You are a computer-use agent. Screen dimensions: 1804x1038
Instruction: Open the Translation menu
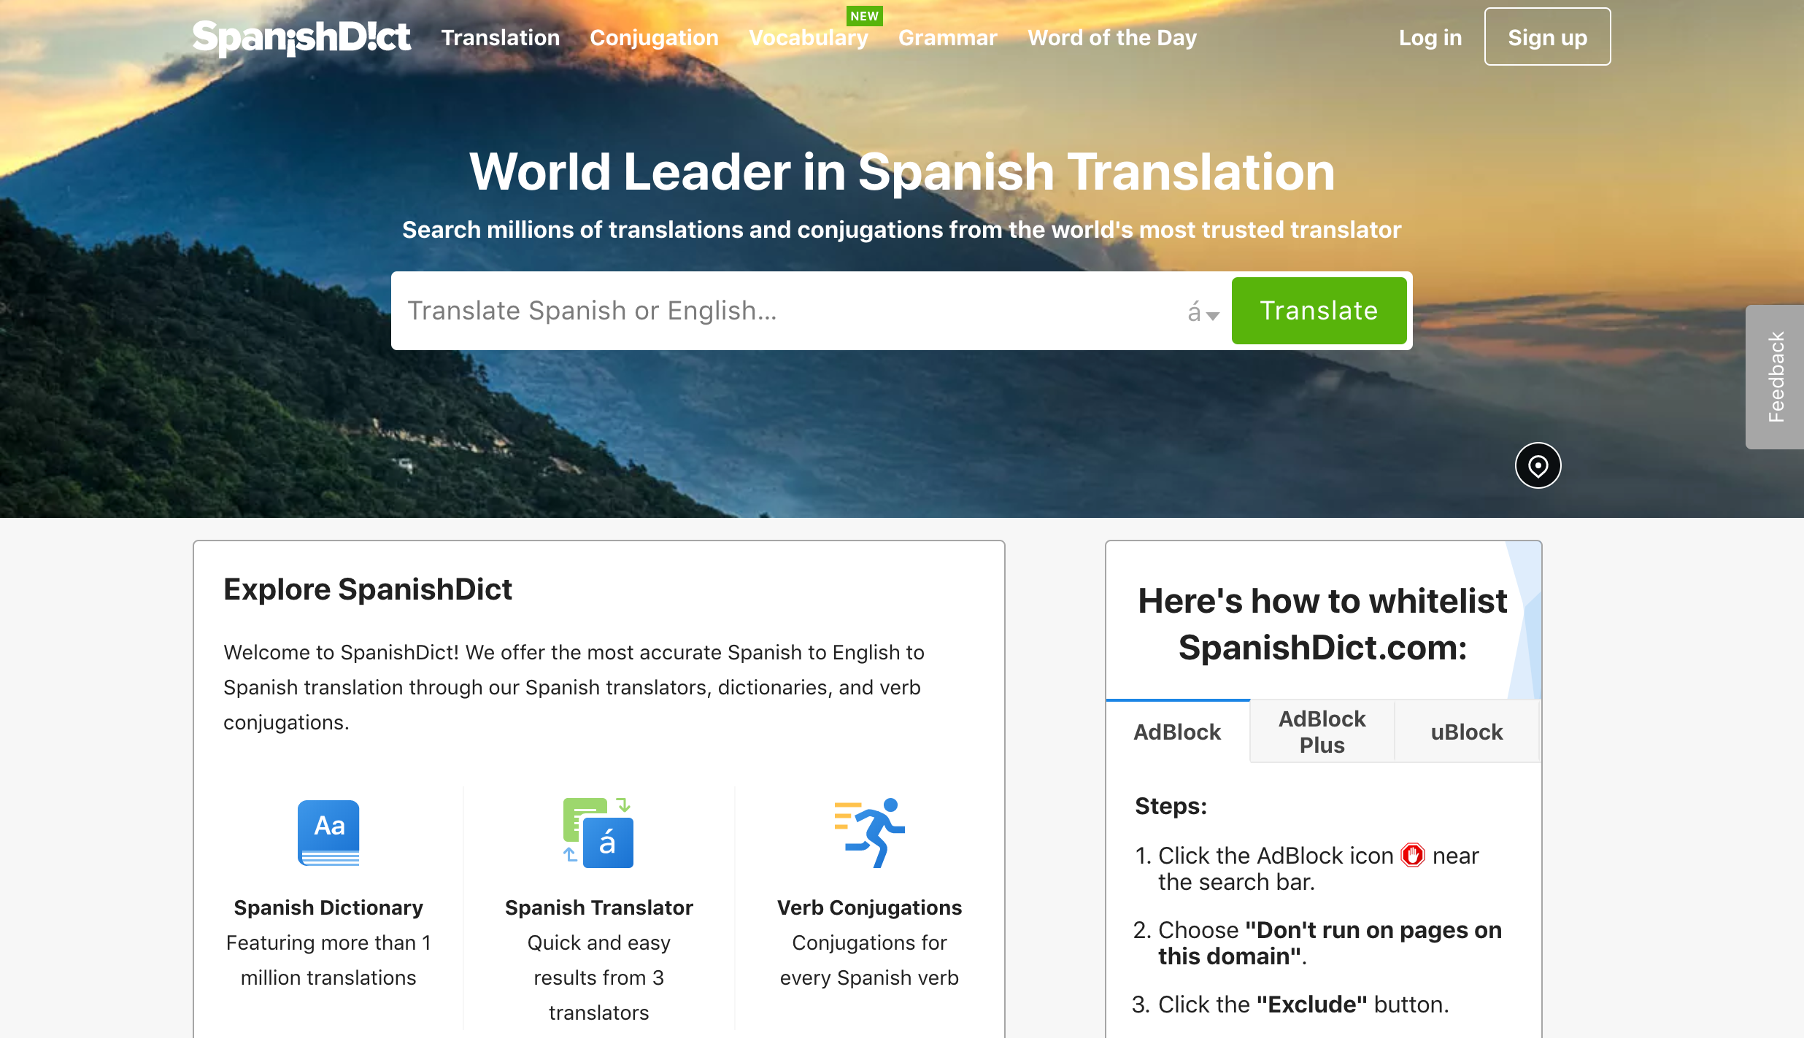pyautogui.click(x=500, y=38)
